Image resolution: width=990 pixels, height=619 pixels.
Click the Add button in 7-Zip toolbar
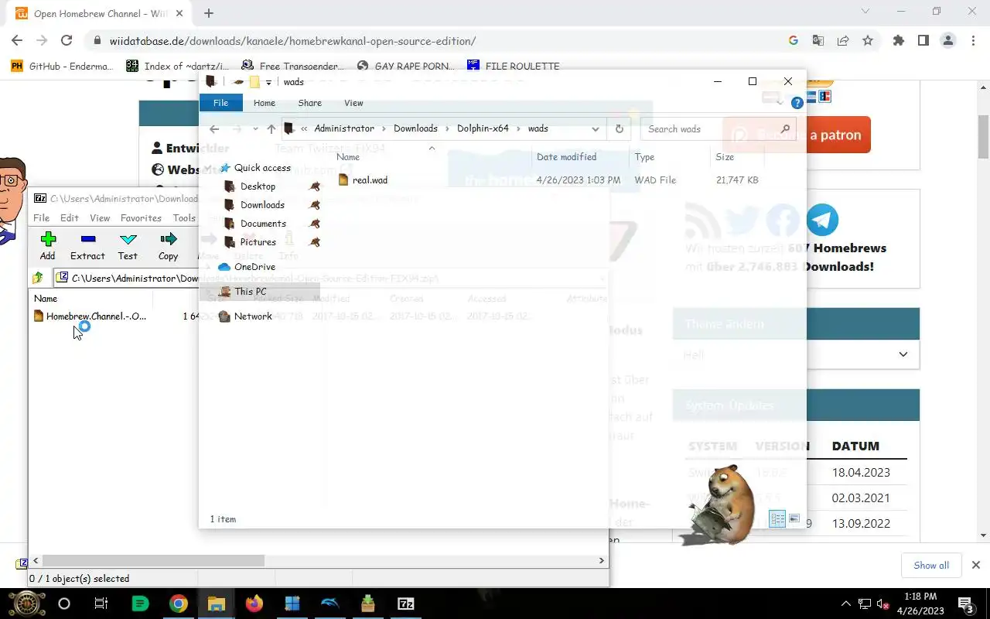pos(48,246)
